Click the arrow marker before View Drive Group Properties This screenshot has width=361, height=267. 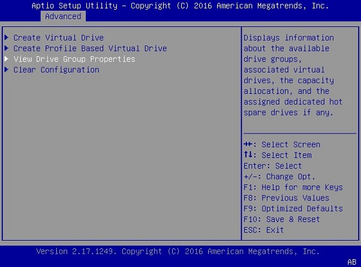tap(7, 59)
